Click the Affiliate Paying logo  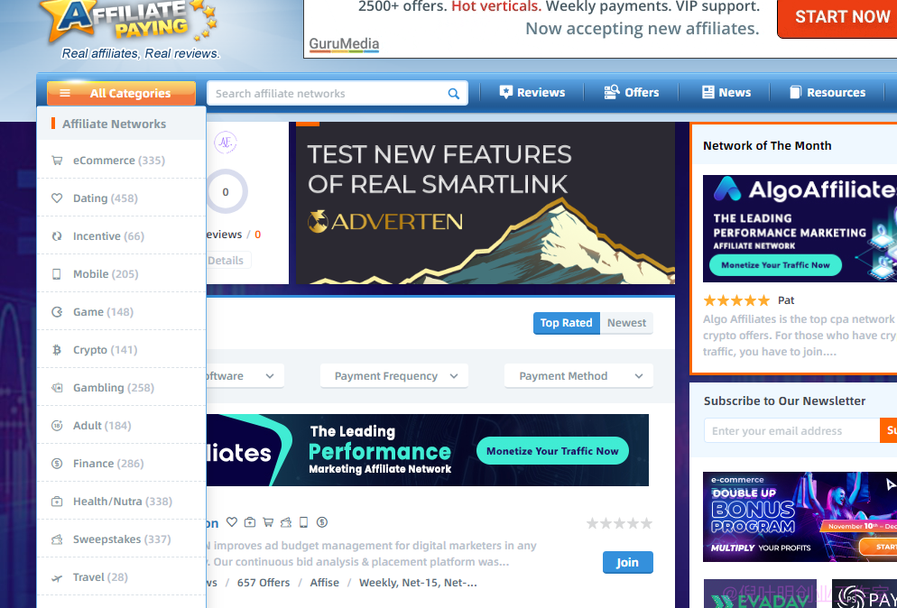(133, 31)
